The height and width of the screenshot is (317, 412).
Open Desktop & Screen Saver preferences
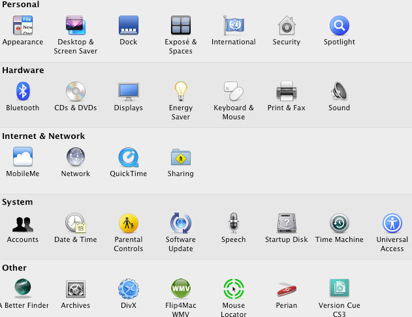coord(75,25)
